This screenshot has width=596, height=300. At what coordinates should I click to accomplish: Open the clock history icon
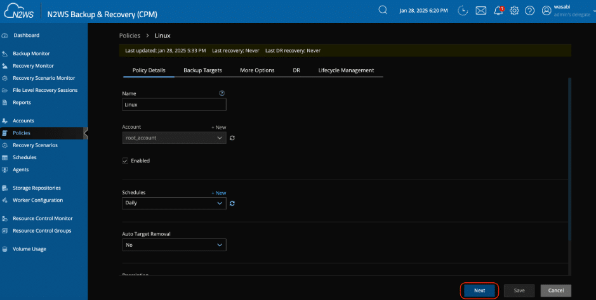point(463,11)
